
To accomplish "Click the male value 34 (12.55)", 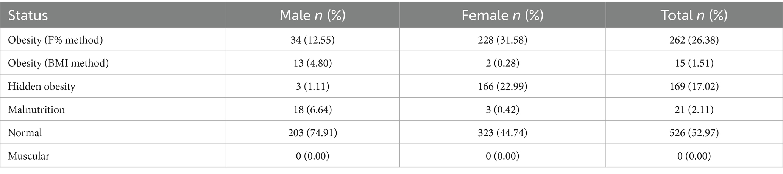I will 312,40.
